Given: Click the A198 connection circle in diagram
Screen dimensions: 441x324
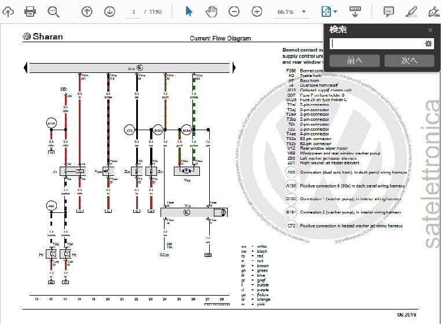Looking at the screenshot, I should pyautogui.click(x=52, y=123).
